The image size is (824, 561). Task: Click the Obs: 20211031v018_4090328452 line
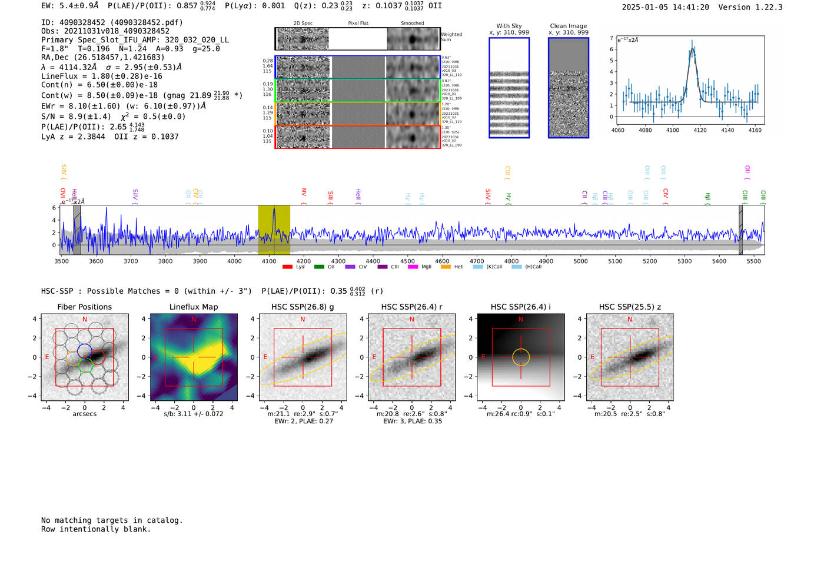pyautogui.click(x=105, y=31)
